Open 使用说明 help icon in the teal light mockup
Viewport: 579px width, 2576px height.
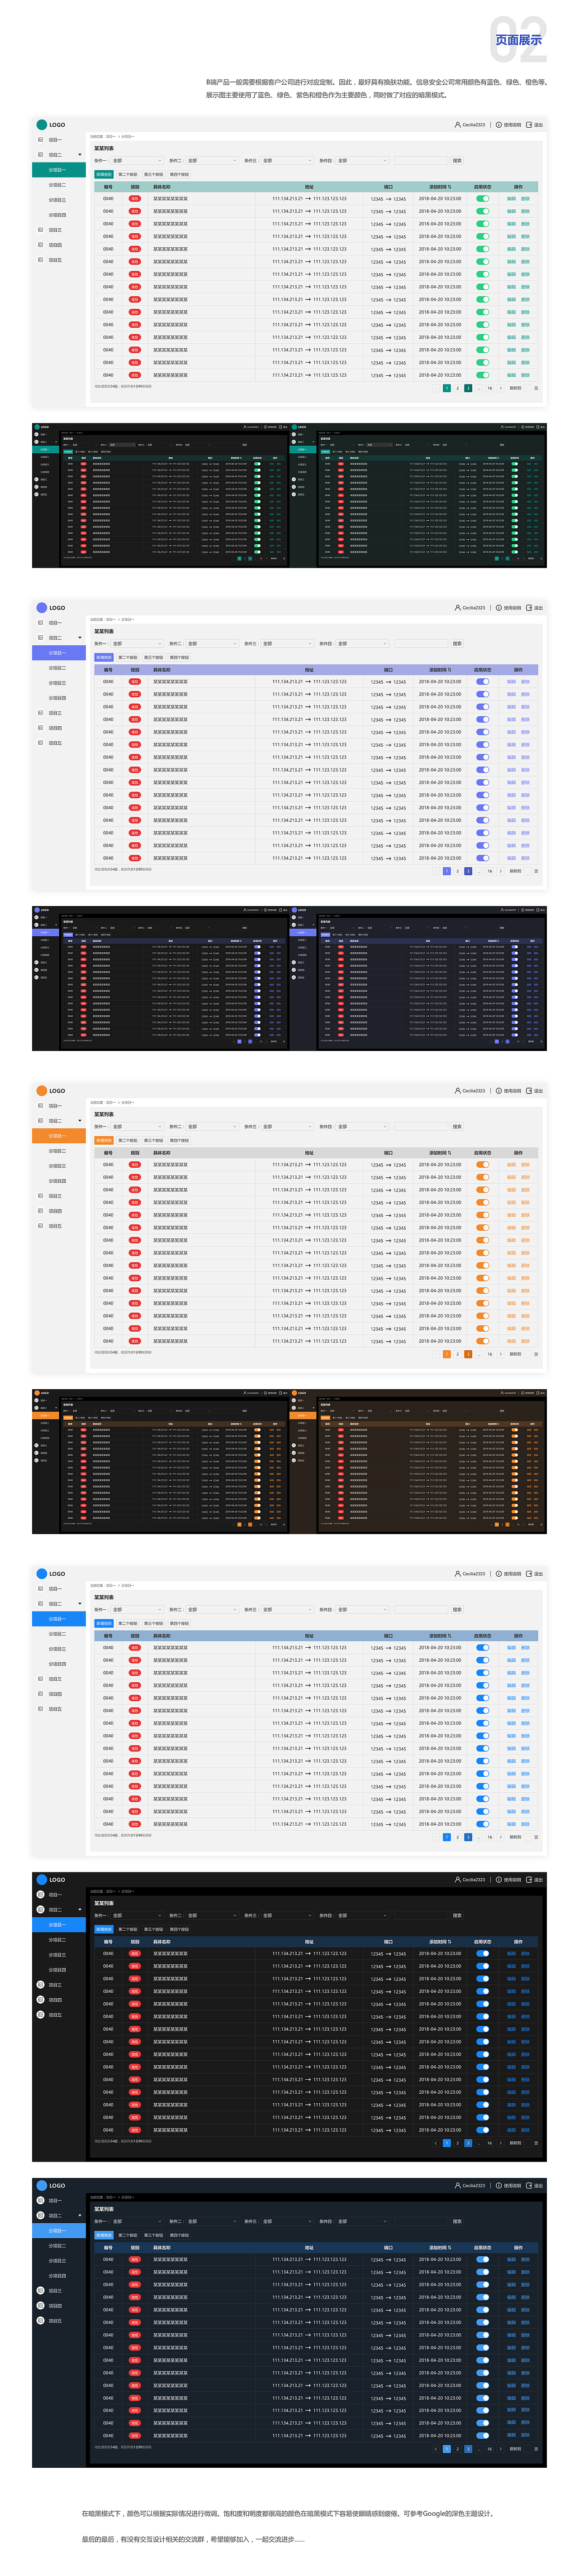pos(498,125)
